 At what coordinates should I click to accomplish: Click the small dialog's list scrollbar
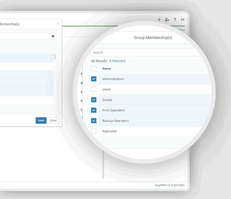pyautogui.click(x=55, y=57)
